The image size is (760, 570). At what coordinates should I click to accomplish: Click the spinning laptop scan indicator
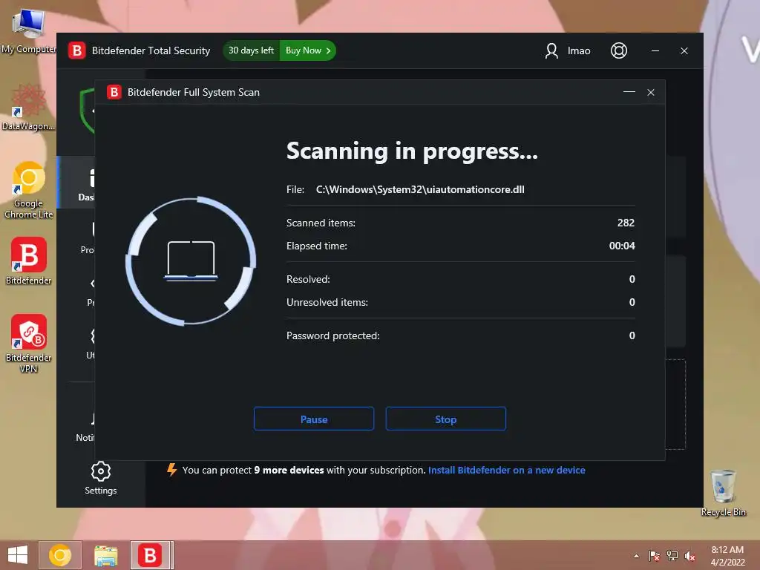point(191,261)
